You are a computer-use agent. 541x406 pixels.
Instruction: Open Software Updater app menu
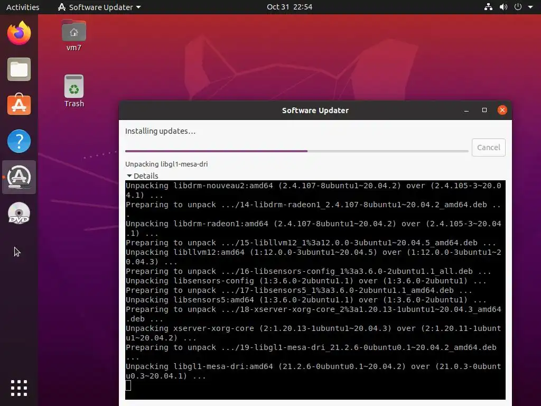tap(99, 7)
